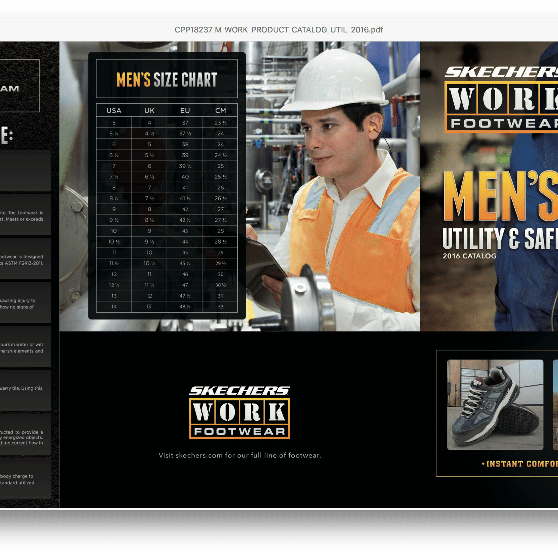Click the CM value 24 ½ cell
This screenshot has height=558, width=558.
click(x=220, y=155)
